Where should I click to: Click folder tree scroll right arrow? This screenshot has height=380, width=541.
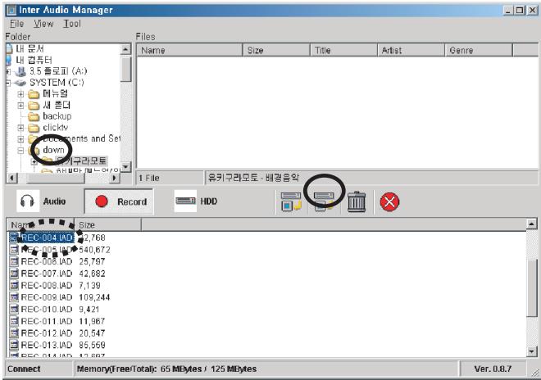point(114,178)
